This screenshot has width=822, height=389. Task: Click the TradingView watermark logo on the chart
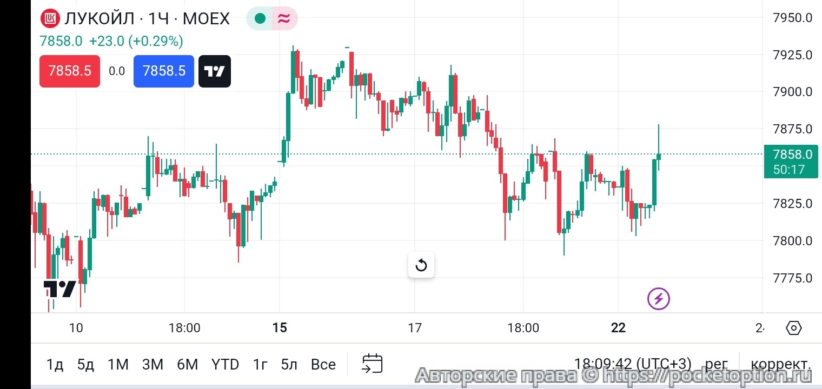[59, 289]
